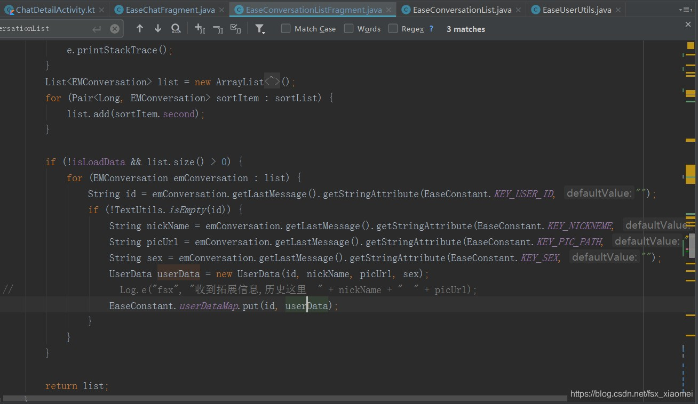Click KEY_PIC_PATH constant in code

coord(569,242)
